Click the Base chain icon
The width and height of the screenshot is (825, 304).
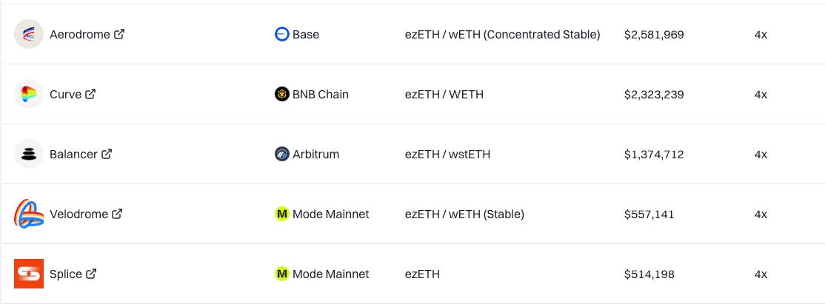[282, 34]
